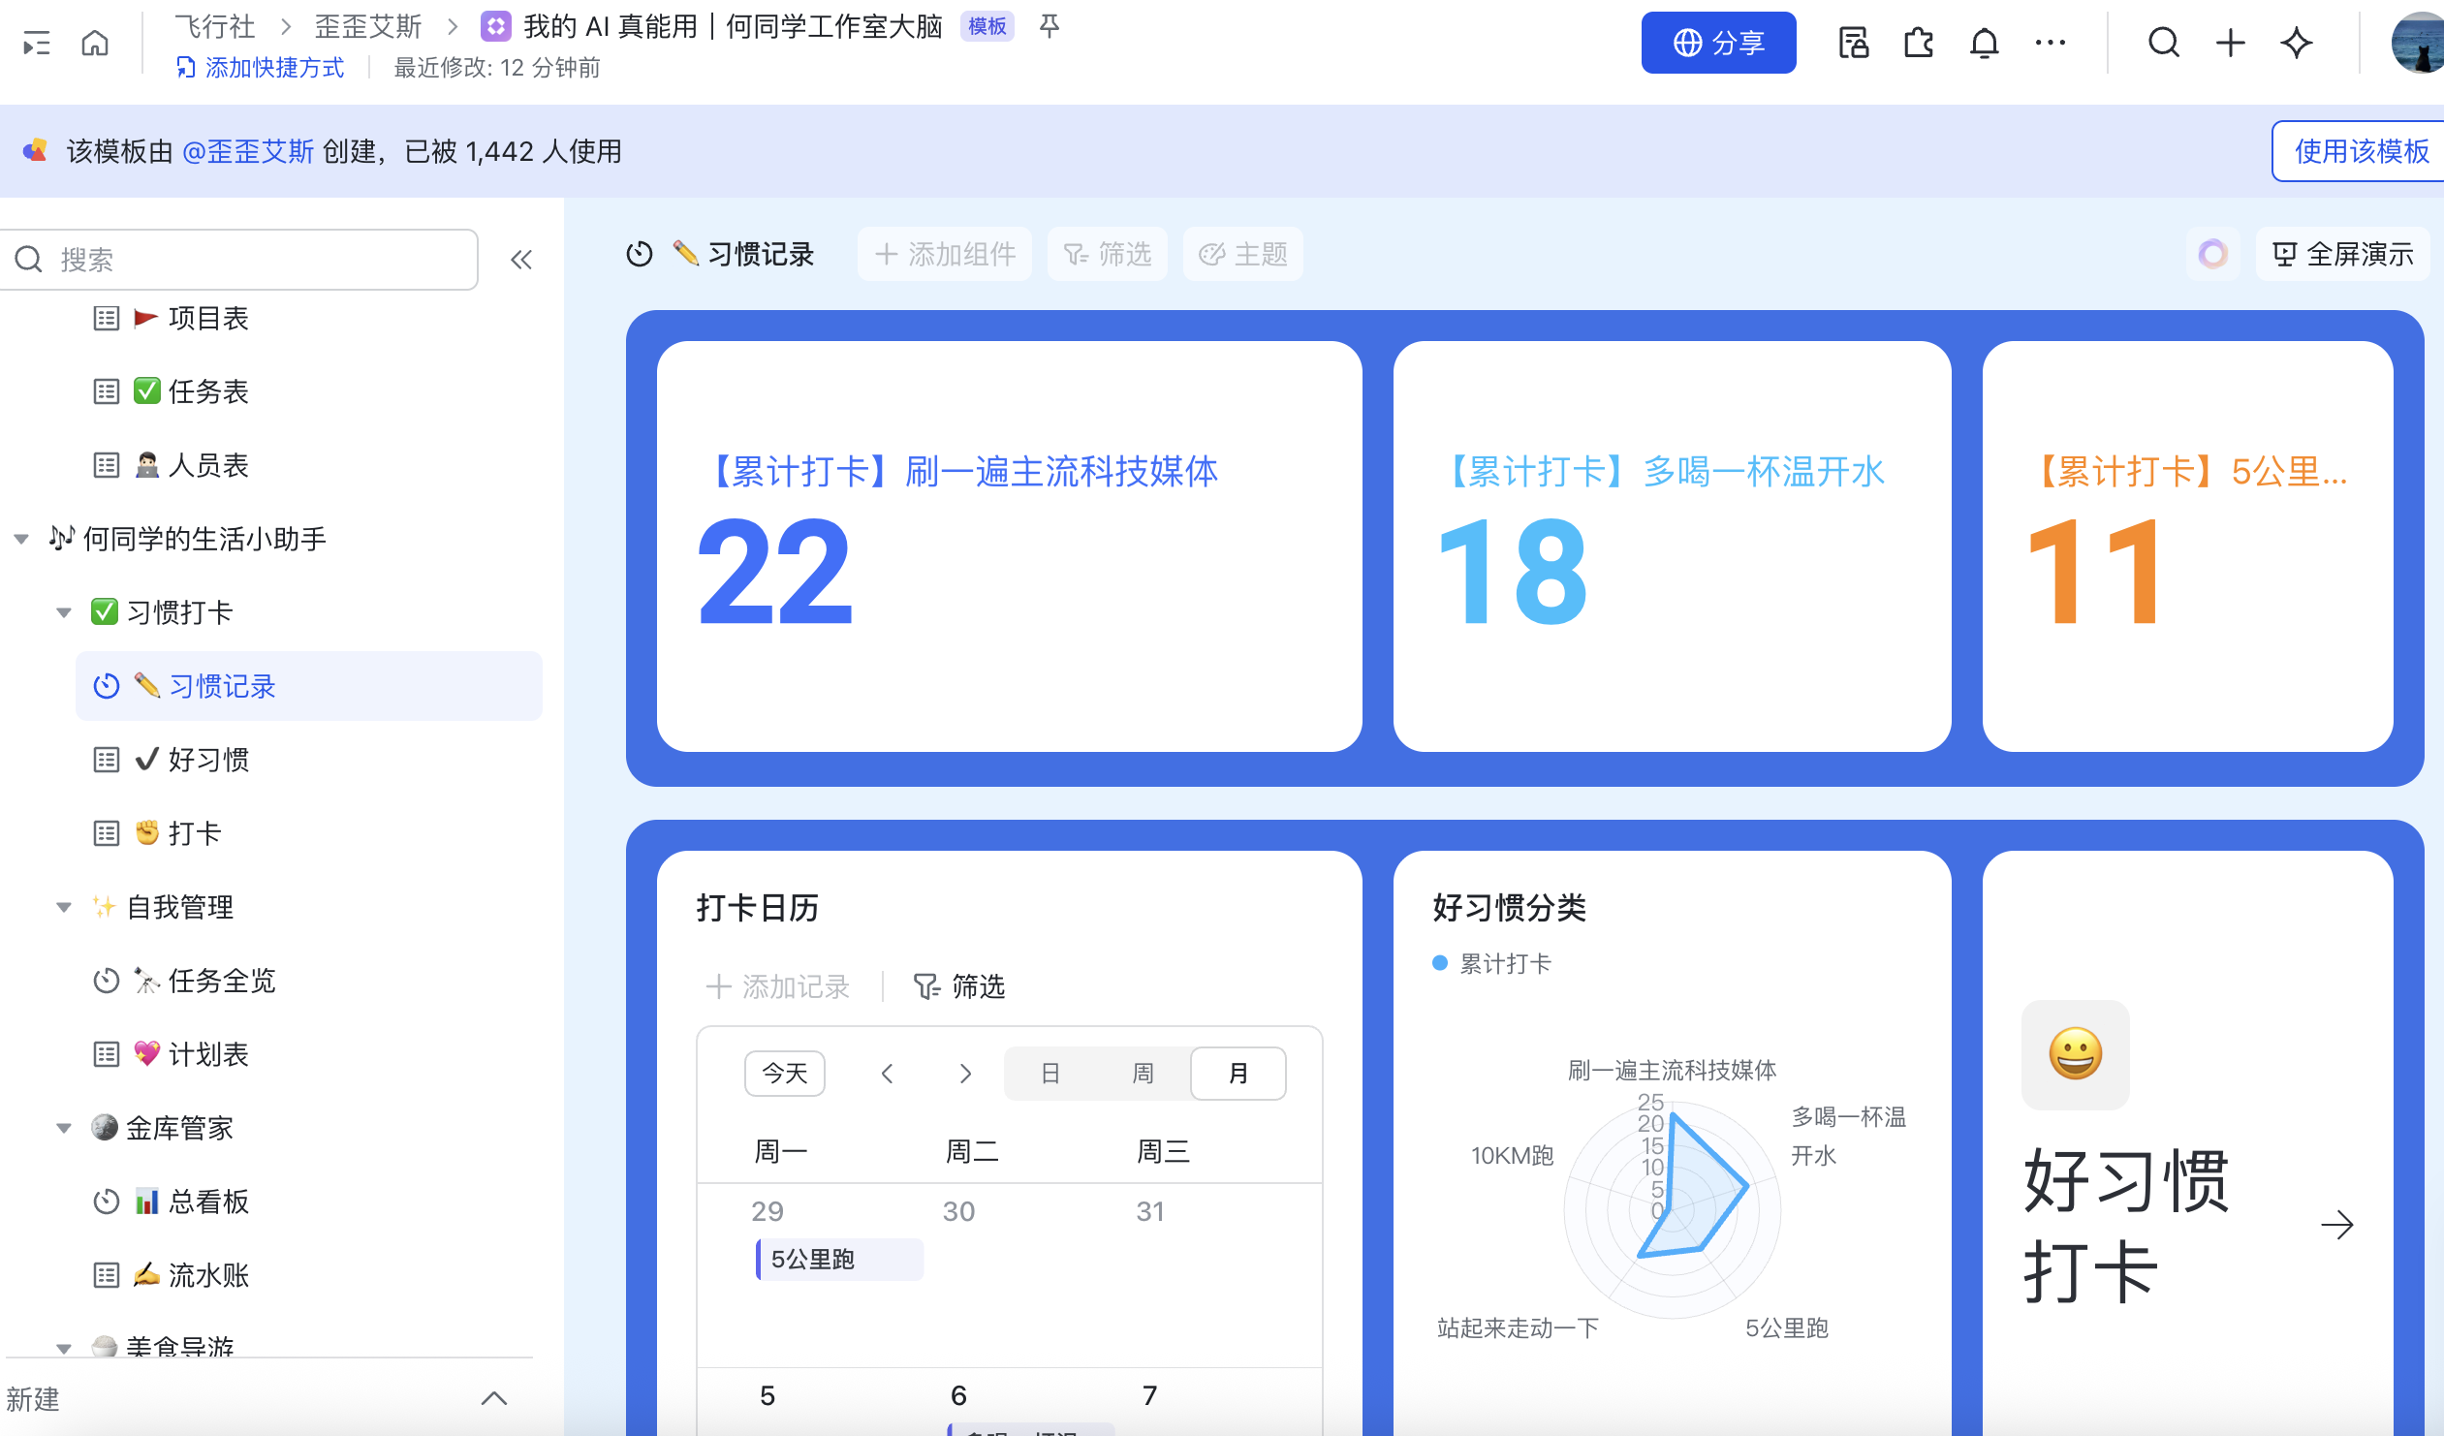
Task: Click the home icon in top bar
Action: coord(95,43)
